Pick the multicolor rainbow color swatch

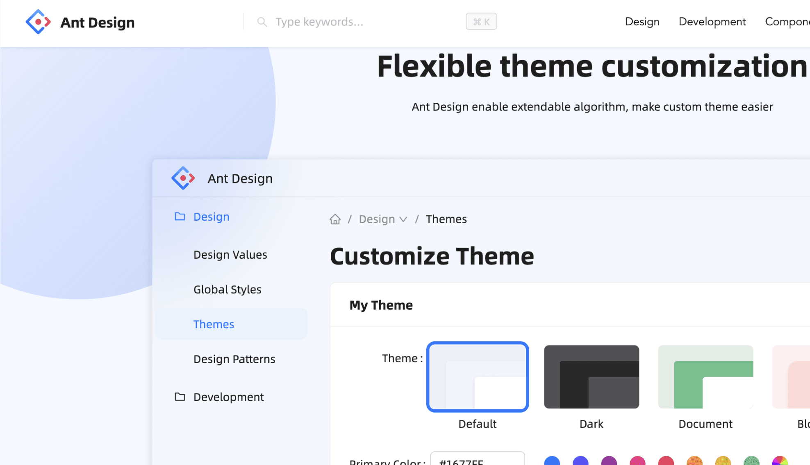pos(780,461)
